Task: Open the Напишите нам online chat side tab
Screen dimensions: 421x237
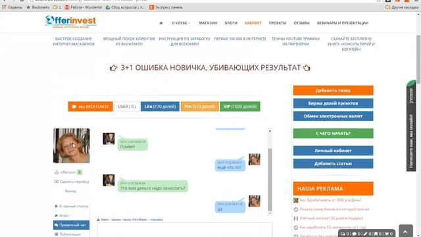Action: coord(410,126)
